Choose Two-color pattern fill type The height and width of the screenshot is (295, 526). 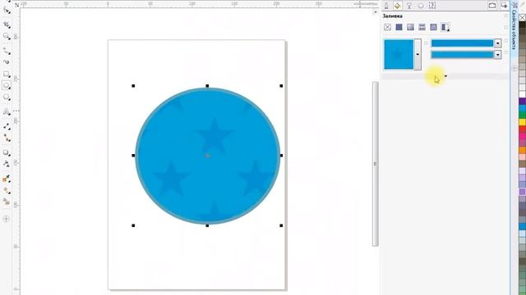pyautogui.click(x=445, y=27)
